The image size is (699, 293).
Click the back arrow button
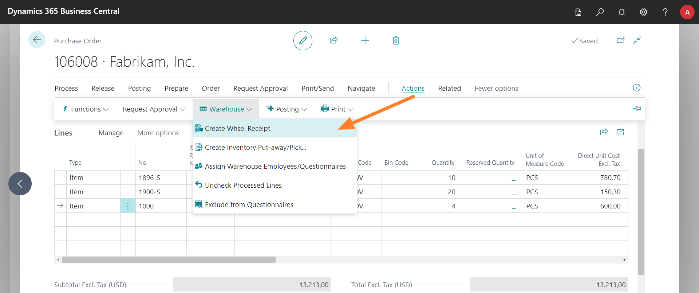[37, 40]
